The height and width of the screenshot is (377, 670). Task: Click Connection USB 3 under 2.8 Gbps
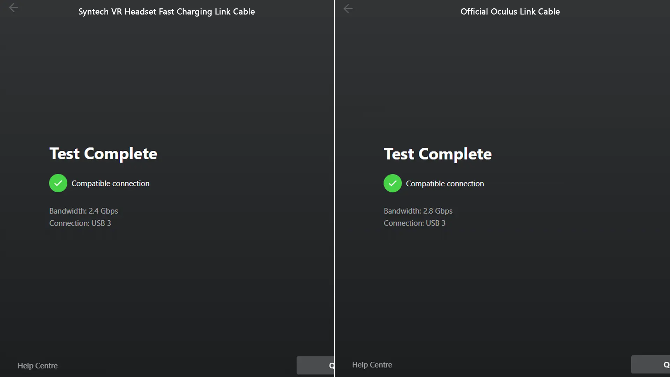(415, 223)
